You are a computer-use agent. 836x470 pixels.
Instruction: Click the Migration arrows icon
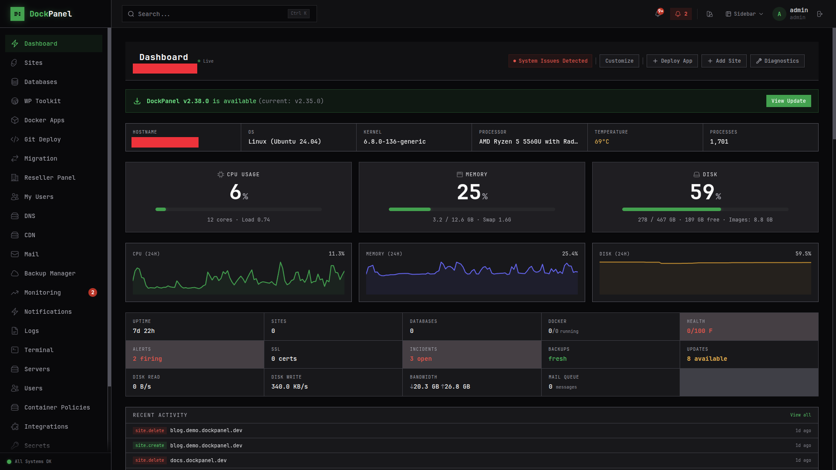click(15, 158)
